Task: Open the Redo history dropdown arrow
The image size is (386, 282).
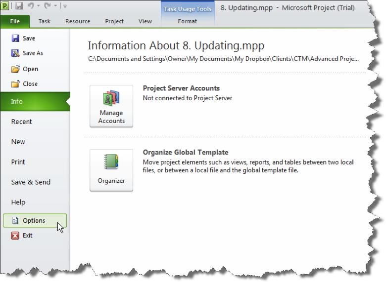Action: pos(55,5)
